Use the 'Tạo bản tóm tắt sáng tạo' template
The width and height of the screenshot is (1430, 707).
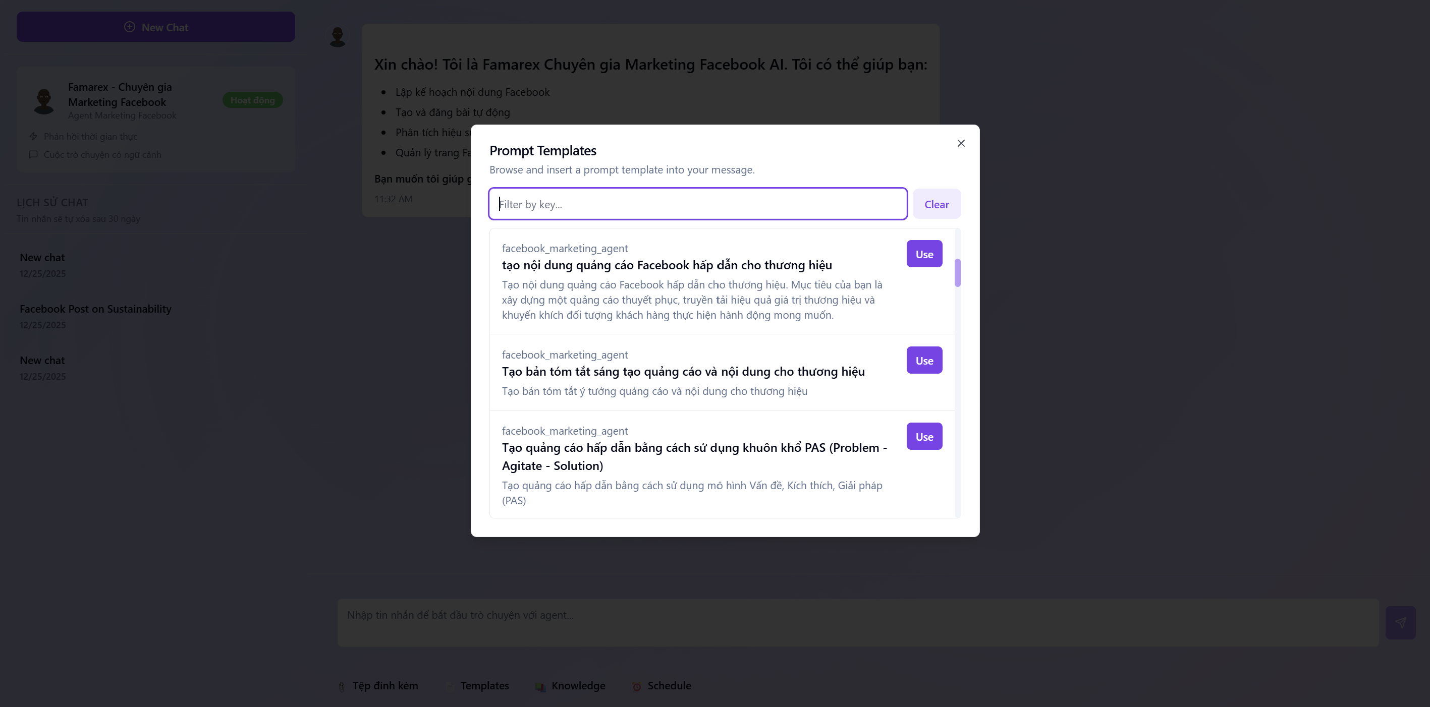point(924,360)
